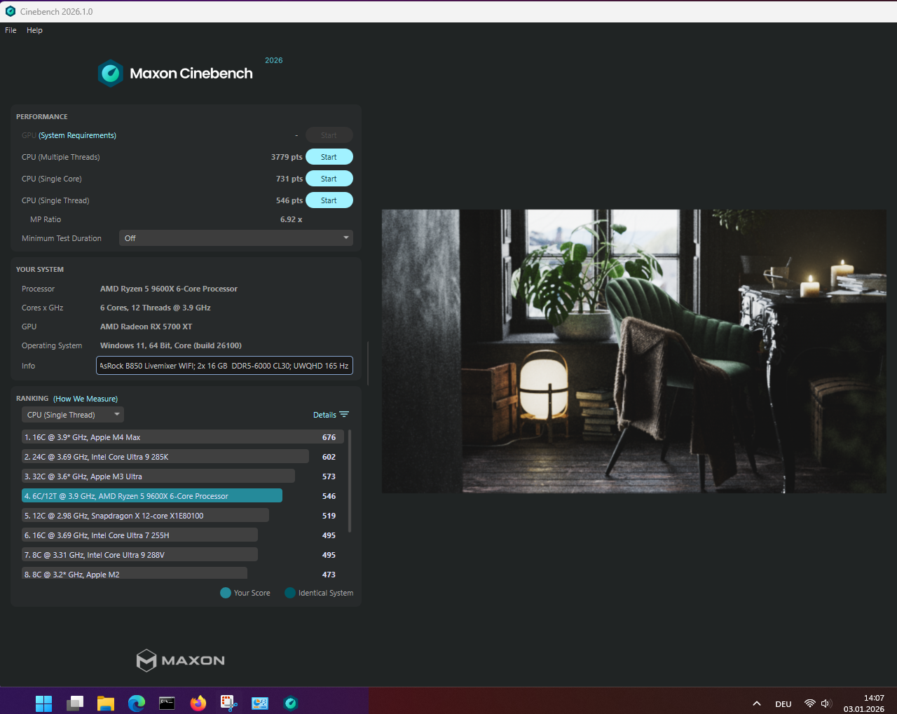Start the CPU Multiple Threads test
The image size is (897, 714).
pyautogui.click(x=329, y=157)
